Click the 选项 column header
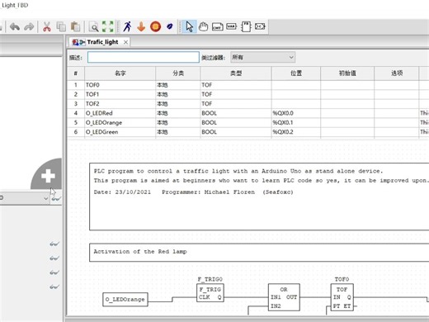Screen dimensions: 429x322 [397, 73]
